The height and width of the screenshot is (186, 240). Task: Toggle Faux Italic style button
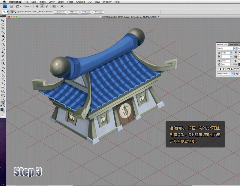[223, 69]
